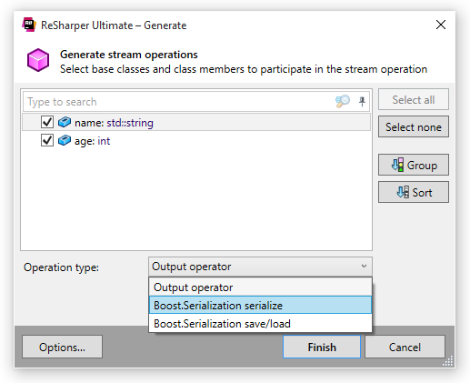The height and width of the screenshot is (383, 470).
Task: Click the Select none button
Action: pyautogui.click(x=414, y=126)
